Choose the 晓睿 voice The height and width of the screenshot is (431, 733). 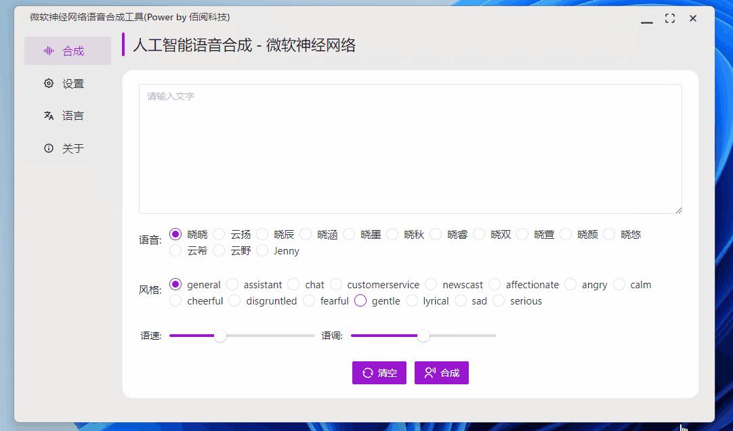coord(436,234)
